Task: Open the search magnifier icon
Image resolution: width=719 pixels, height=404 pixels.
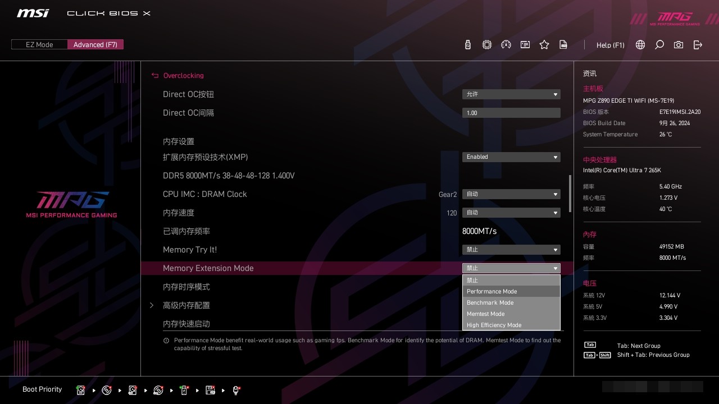Action: click(659, 45)
